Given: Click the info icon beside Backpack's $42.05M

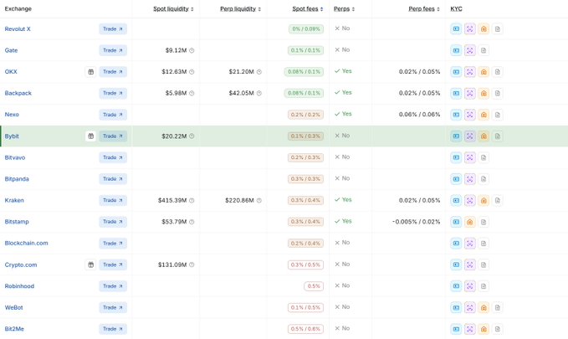Looking at the screenshot, I should tap(259, 93).
